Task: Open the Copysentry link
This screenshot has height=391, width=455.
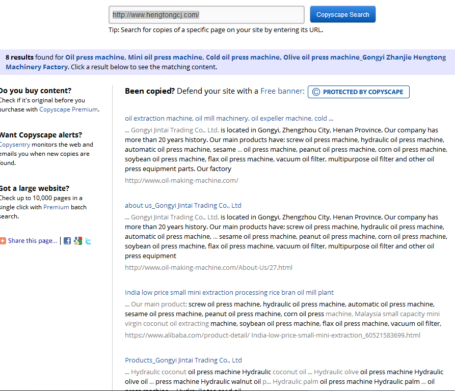Action: click(15, 145)
